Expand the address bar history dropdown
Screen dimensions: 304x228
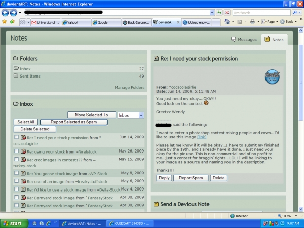[x=212, y=13]
